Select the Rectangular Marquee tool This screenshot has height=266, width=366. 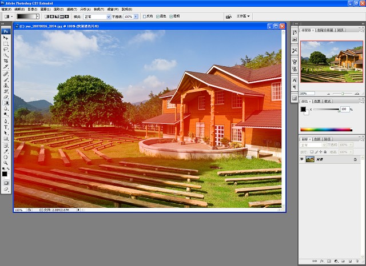coord(6,43)
